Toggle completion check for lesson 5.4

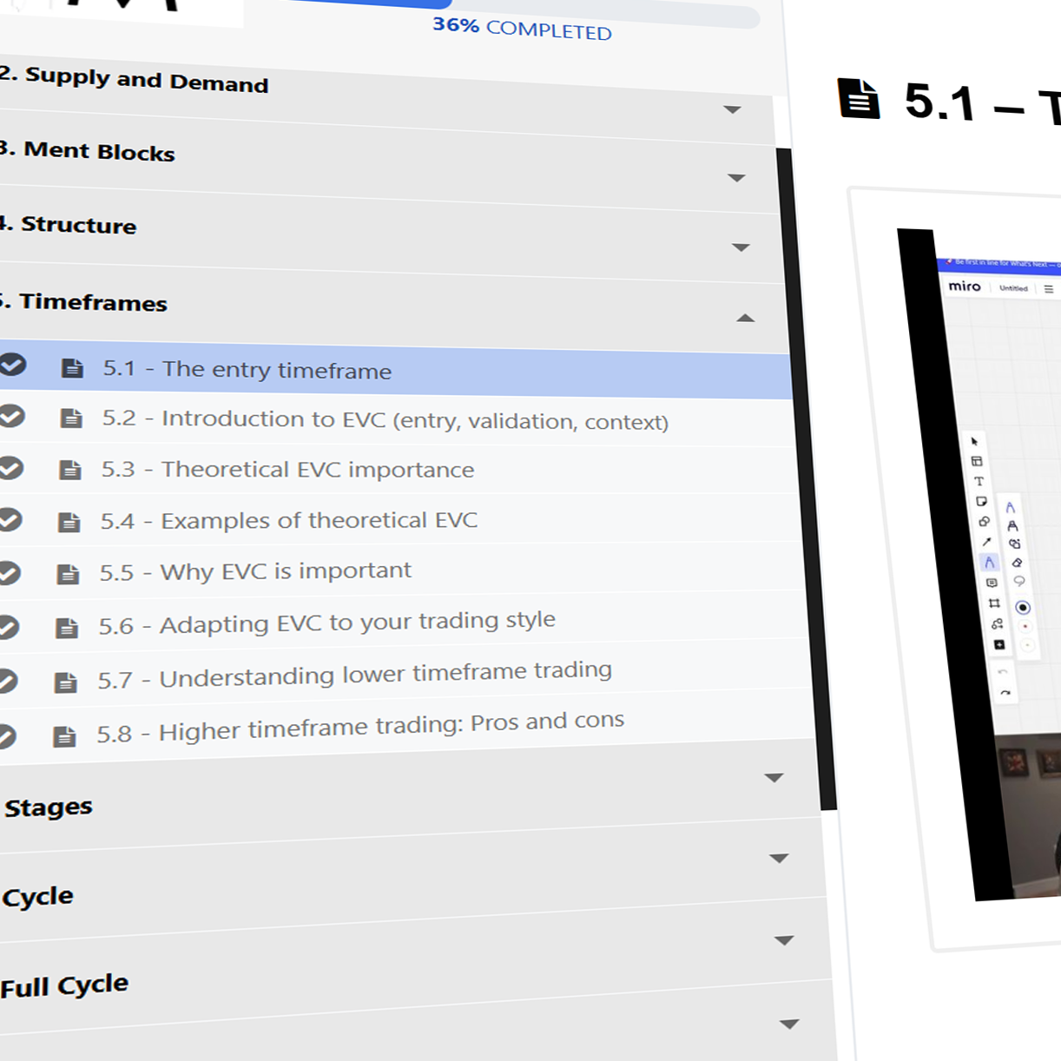coord(10,520)
